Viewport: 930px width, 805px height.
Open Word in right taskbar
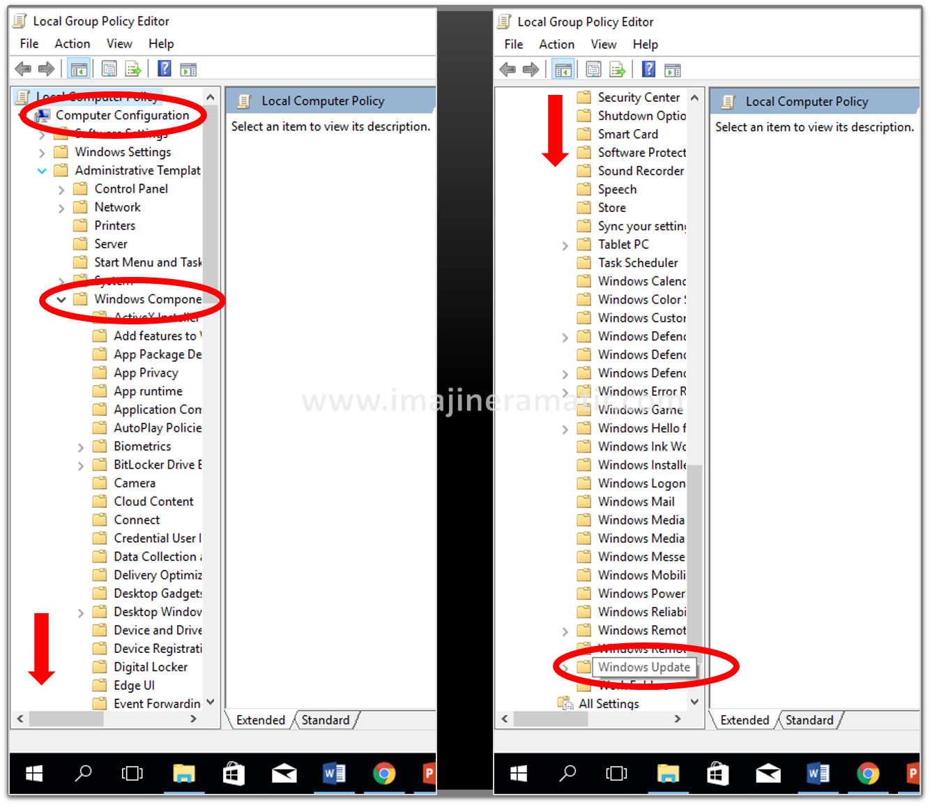click(x=818, y=774)
